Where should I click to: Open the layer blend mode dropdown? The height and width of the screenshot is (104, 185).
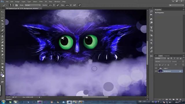163,62
